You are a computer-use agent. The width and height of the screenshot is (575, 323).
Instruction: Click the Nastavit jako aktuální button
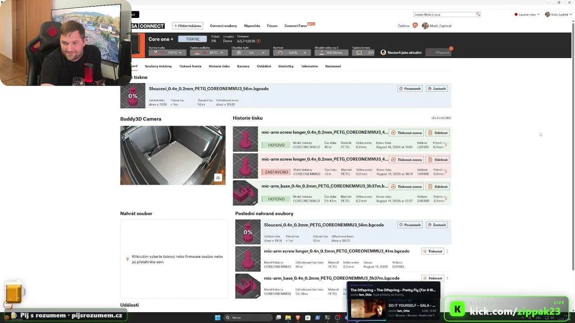click(x=401, y=52)
